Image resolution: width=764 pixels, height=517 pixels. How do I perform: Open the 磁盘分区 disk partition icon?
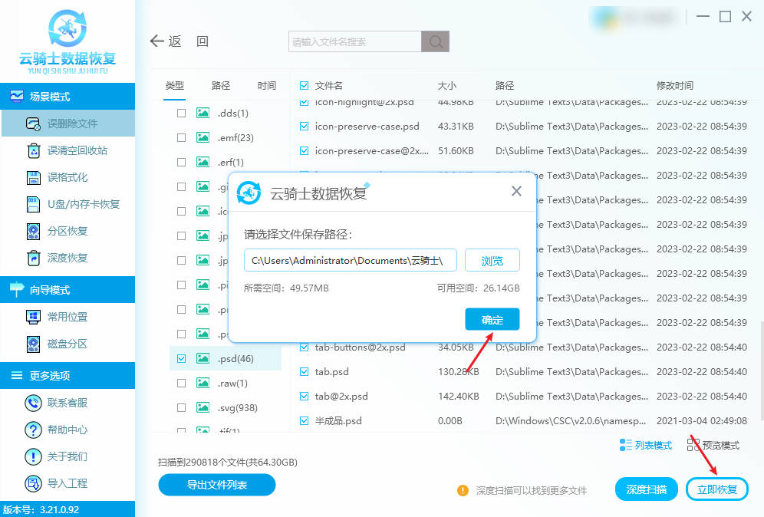(x=33, y=344)
